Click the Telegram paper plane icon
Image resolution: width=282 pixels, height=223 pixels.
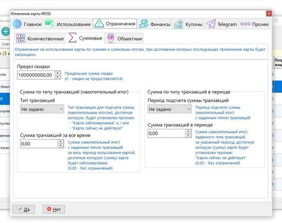pyautogui.click(x=211, y=24)
